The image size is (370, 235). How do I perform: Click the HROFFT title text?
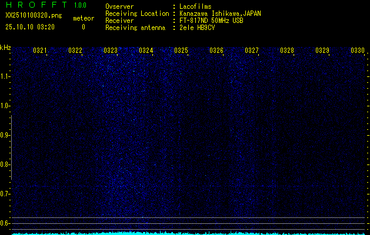click(x=36, y=5)
